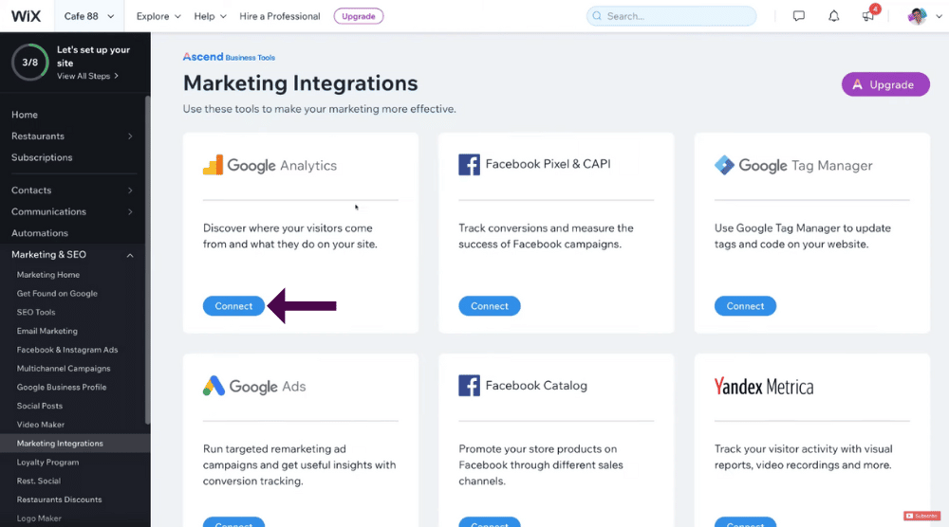Connect Facebook Pixel & CAPI
The height and width of the screenshot is (527, 949).
[x=489, y=306]
